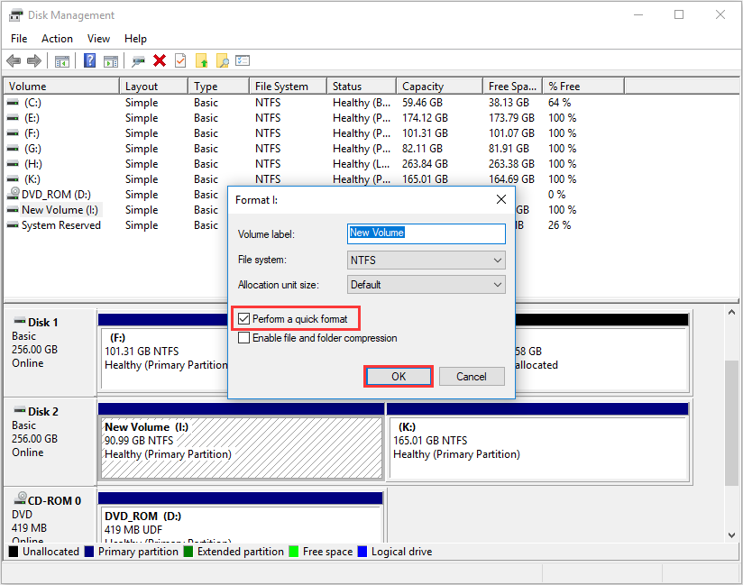Screen dimensions: 743x585
Task: Toggle the Show/Hide Action Pane icon
Action: pos(110,60)
